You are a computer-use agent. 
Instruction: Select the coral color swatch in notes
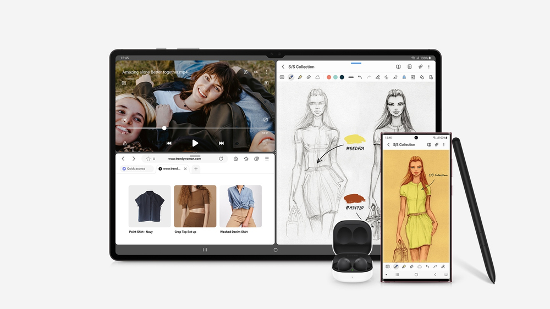[x=329, y=77]
